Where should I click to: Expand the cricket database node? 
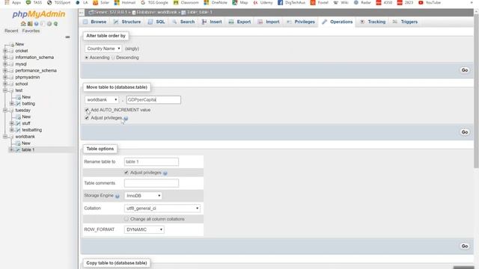(5, 51)
